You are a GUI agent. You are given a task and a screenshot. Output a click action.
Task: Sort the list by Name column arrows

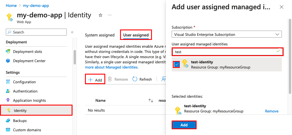click(x=150, y=101)
